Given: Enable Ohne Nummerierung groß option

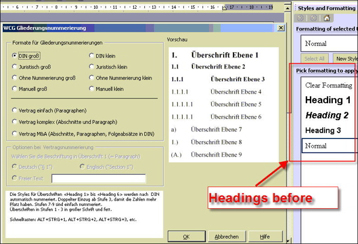Looking at the screenshot, I should 15,78.
